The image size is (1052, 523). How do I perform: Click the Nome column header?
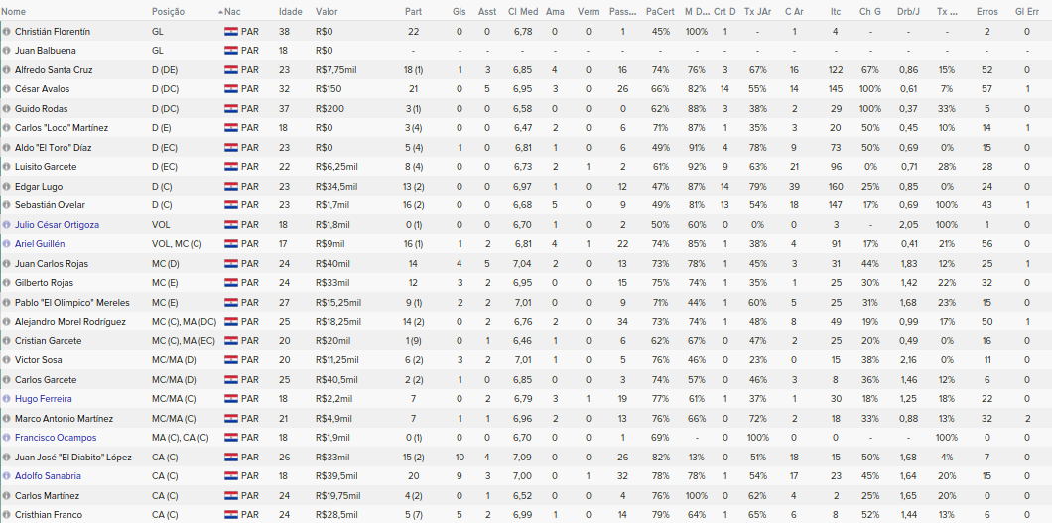pos(14,11)
